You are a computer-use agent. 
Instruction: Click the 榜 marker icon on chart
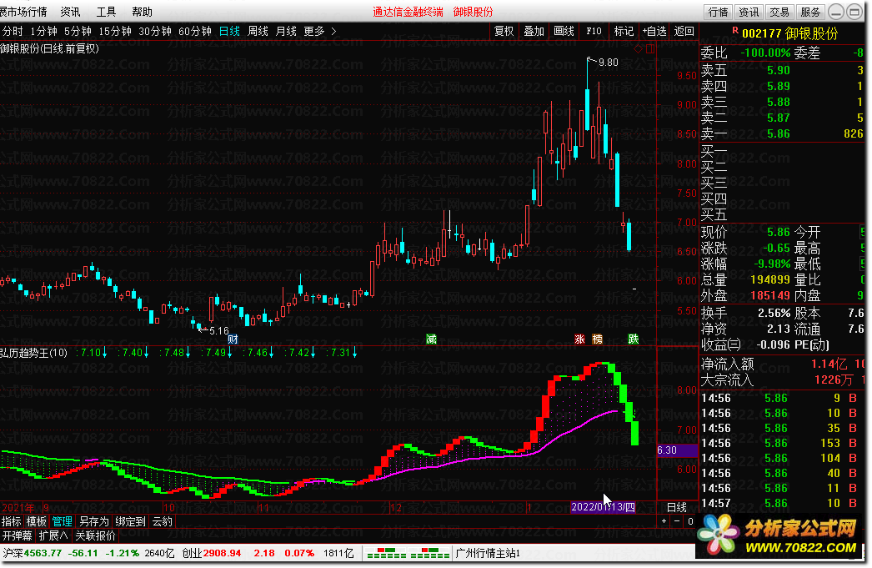[598, 339]
